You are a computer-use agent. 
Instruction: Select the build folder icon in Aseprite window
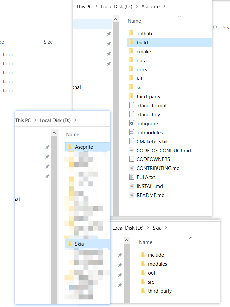point(131,42)
